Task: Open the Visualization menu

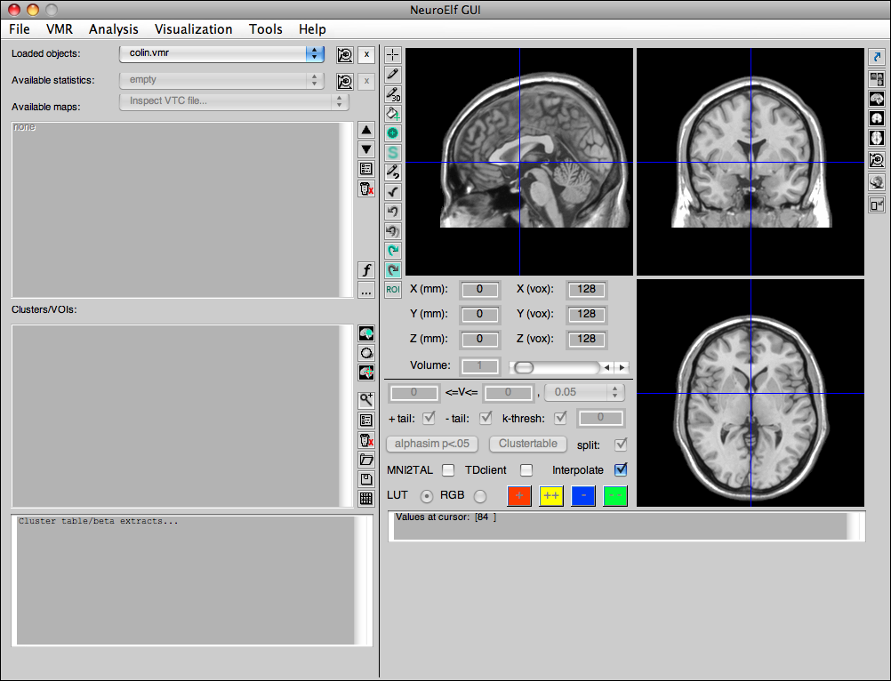Action: 193,29
